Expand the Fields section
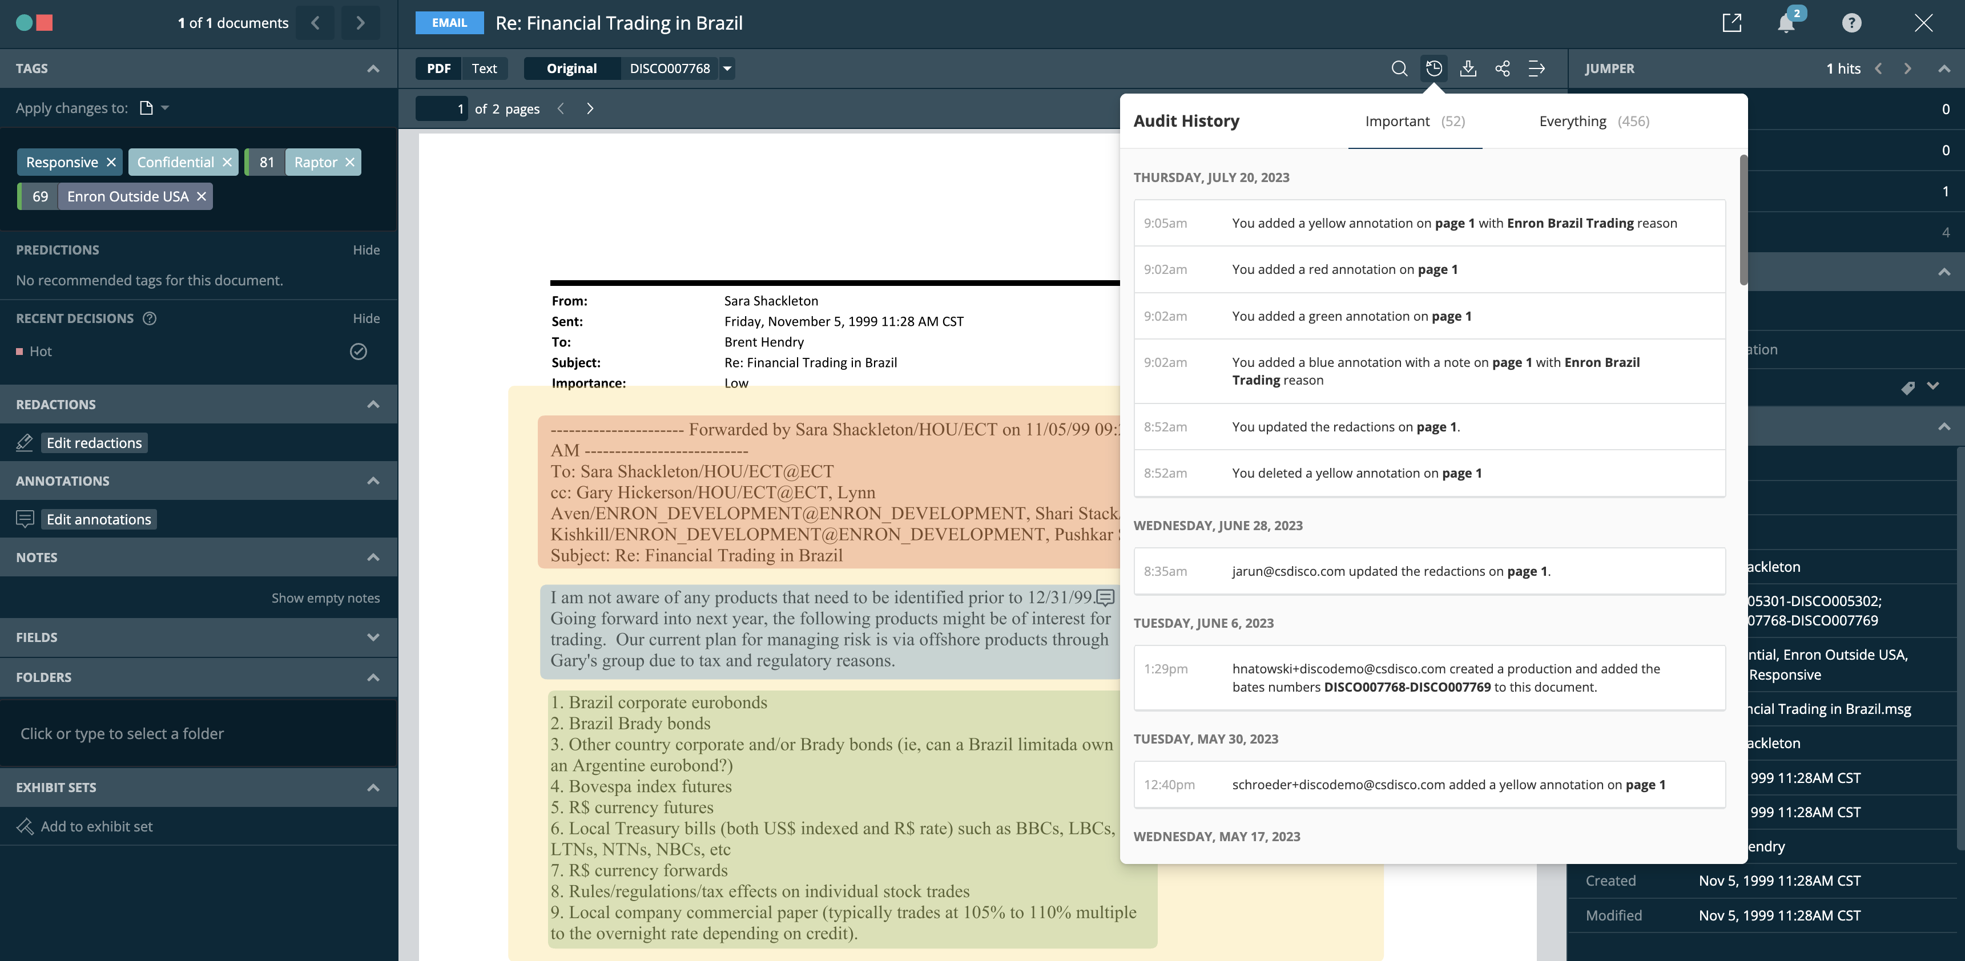The width and height of the screenshot is (1965, 961). point(373,637)
